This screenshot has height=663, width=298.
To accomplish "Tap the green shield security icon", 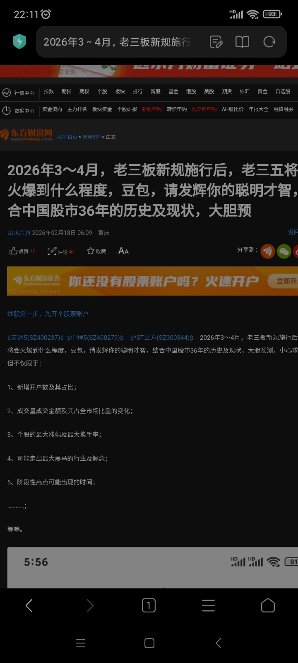I will pyautogui.click(x=19, y=41).
